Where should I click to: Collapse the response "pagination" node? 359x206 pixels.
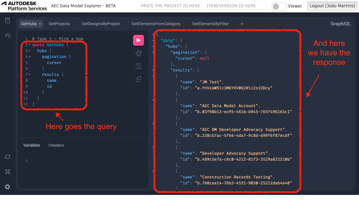click(154, 52)
